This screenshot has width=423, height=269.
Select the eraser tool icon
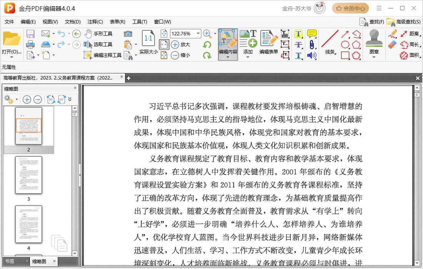392,45
